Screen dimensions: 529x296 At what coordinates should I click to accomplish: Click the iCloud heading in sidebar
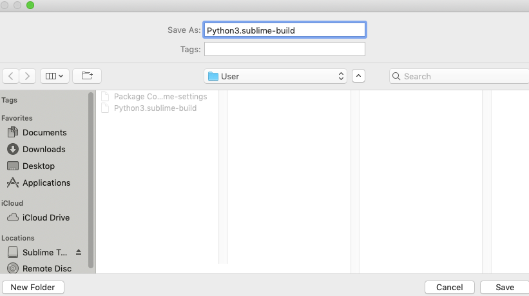pos(12,203)
